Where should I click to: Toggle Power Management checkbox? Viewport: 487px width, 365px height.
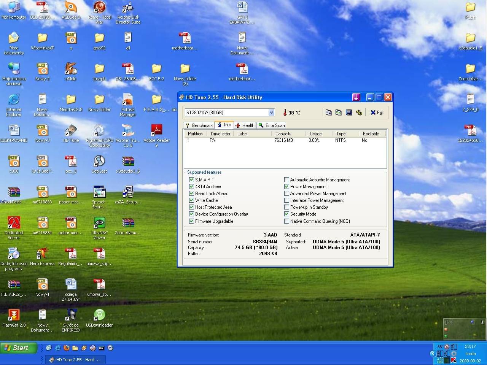coord(286,187)
